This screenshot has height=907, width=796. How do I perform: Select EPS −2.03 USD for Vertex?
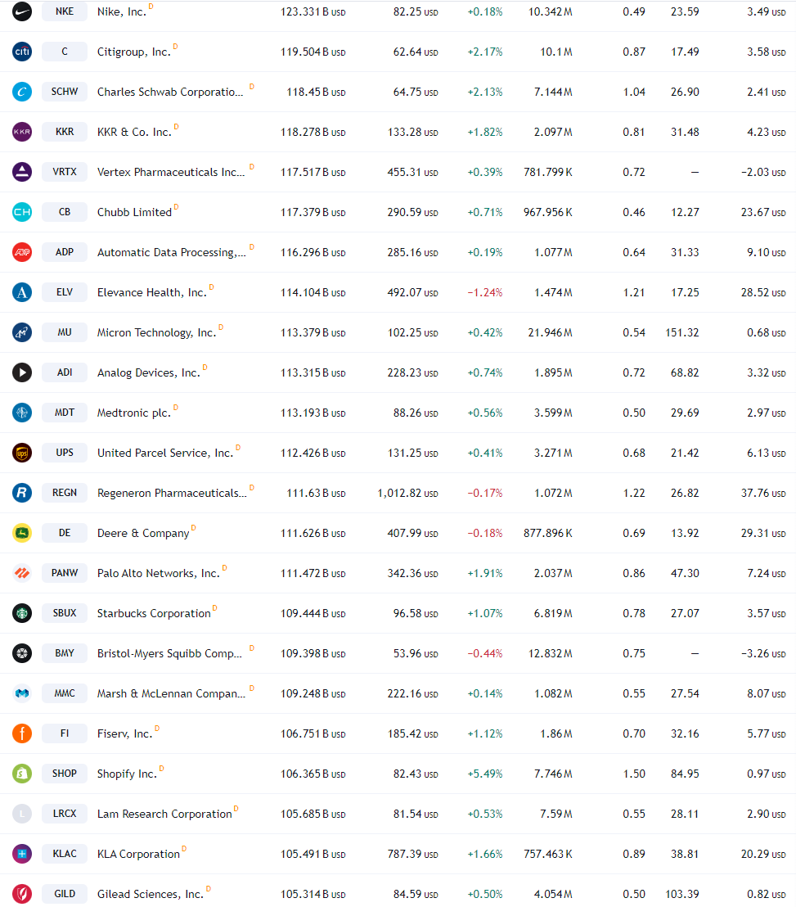point(763,173)
